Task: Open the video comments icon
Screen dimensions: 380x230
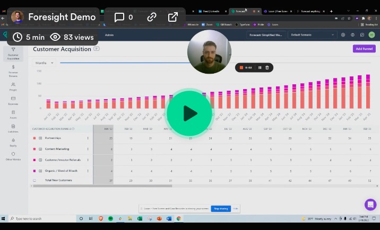Action: point(119,17)
